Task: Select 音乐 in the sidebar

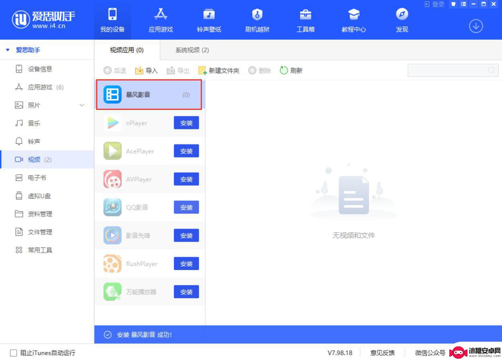Action: [47, 123]
